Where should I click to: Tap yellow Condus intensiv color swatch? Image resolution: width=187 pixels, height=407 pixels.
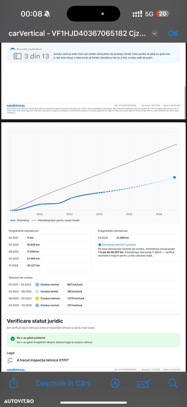(x=37, y=299)
